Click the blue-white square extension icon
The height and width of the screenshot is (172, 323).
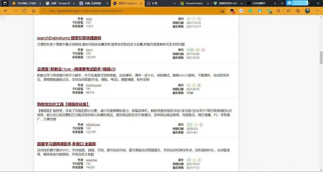[241, 11]
